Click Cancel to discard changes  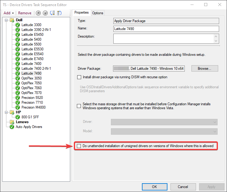click(x=183, y=187)
